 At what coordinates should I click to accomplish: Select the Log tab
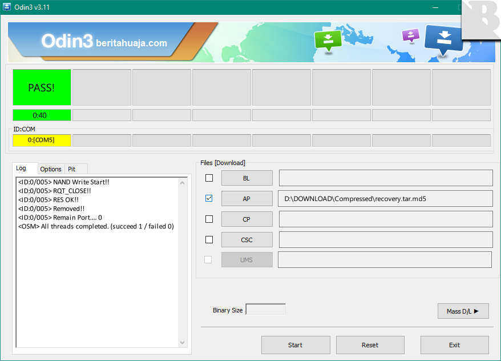click(x=21, y=169)
